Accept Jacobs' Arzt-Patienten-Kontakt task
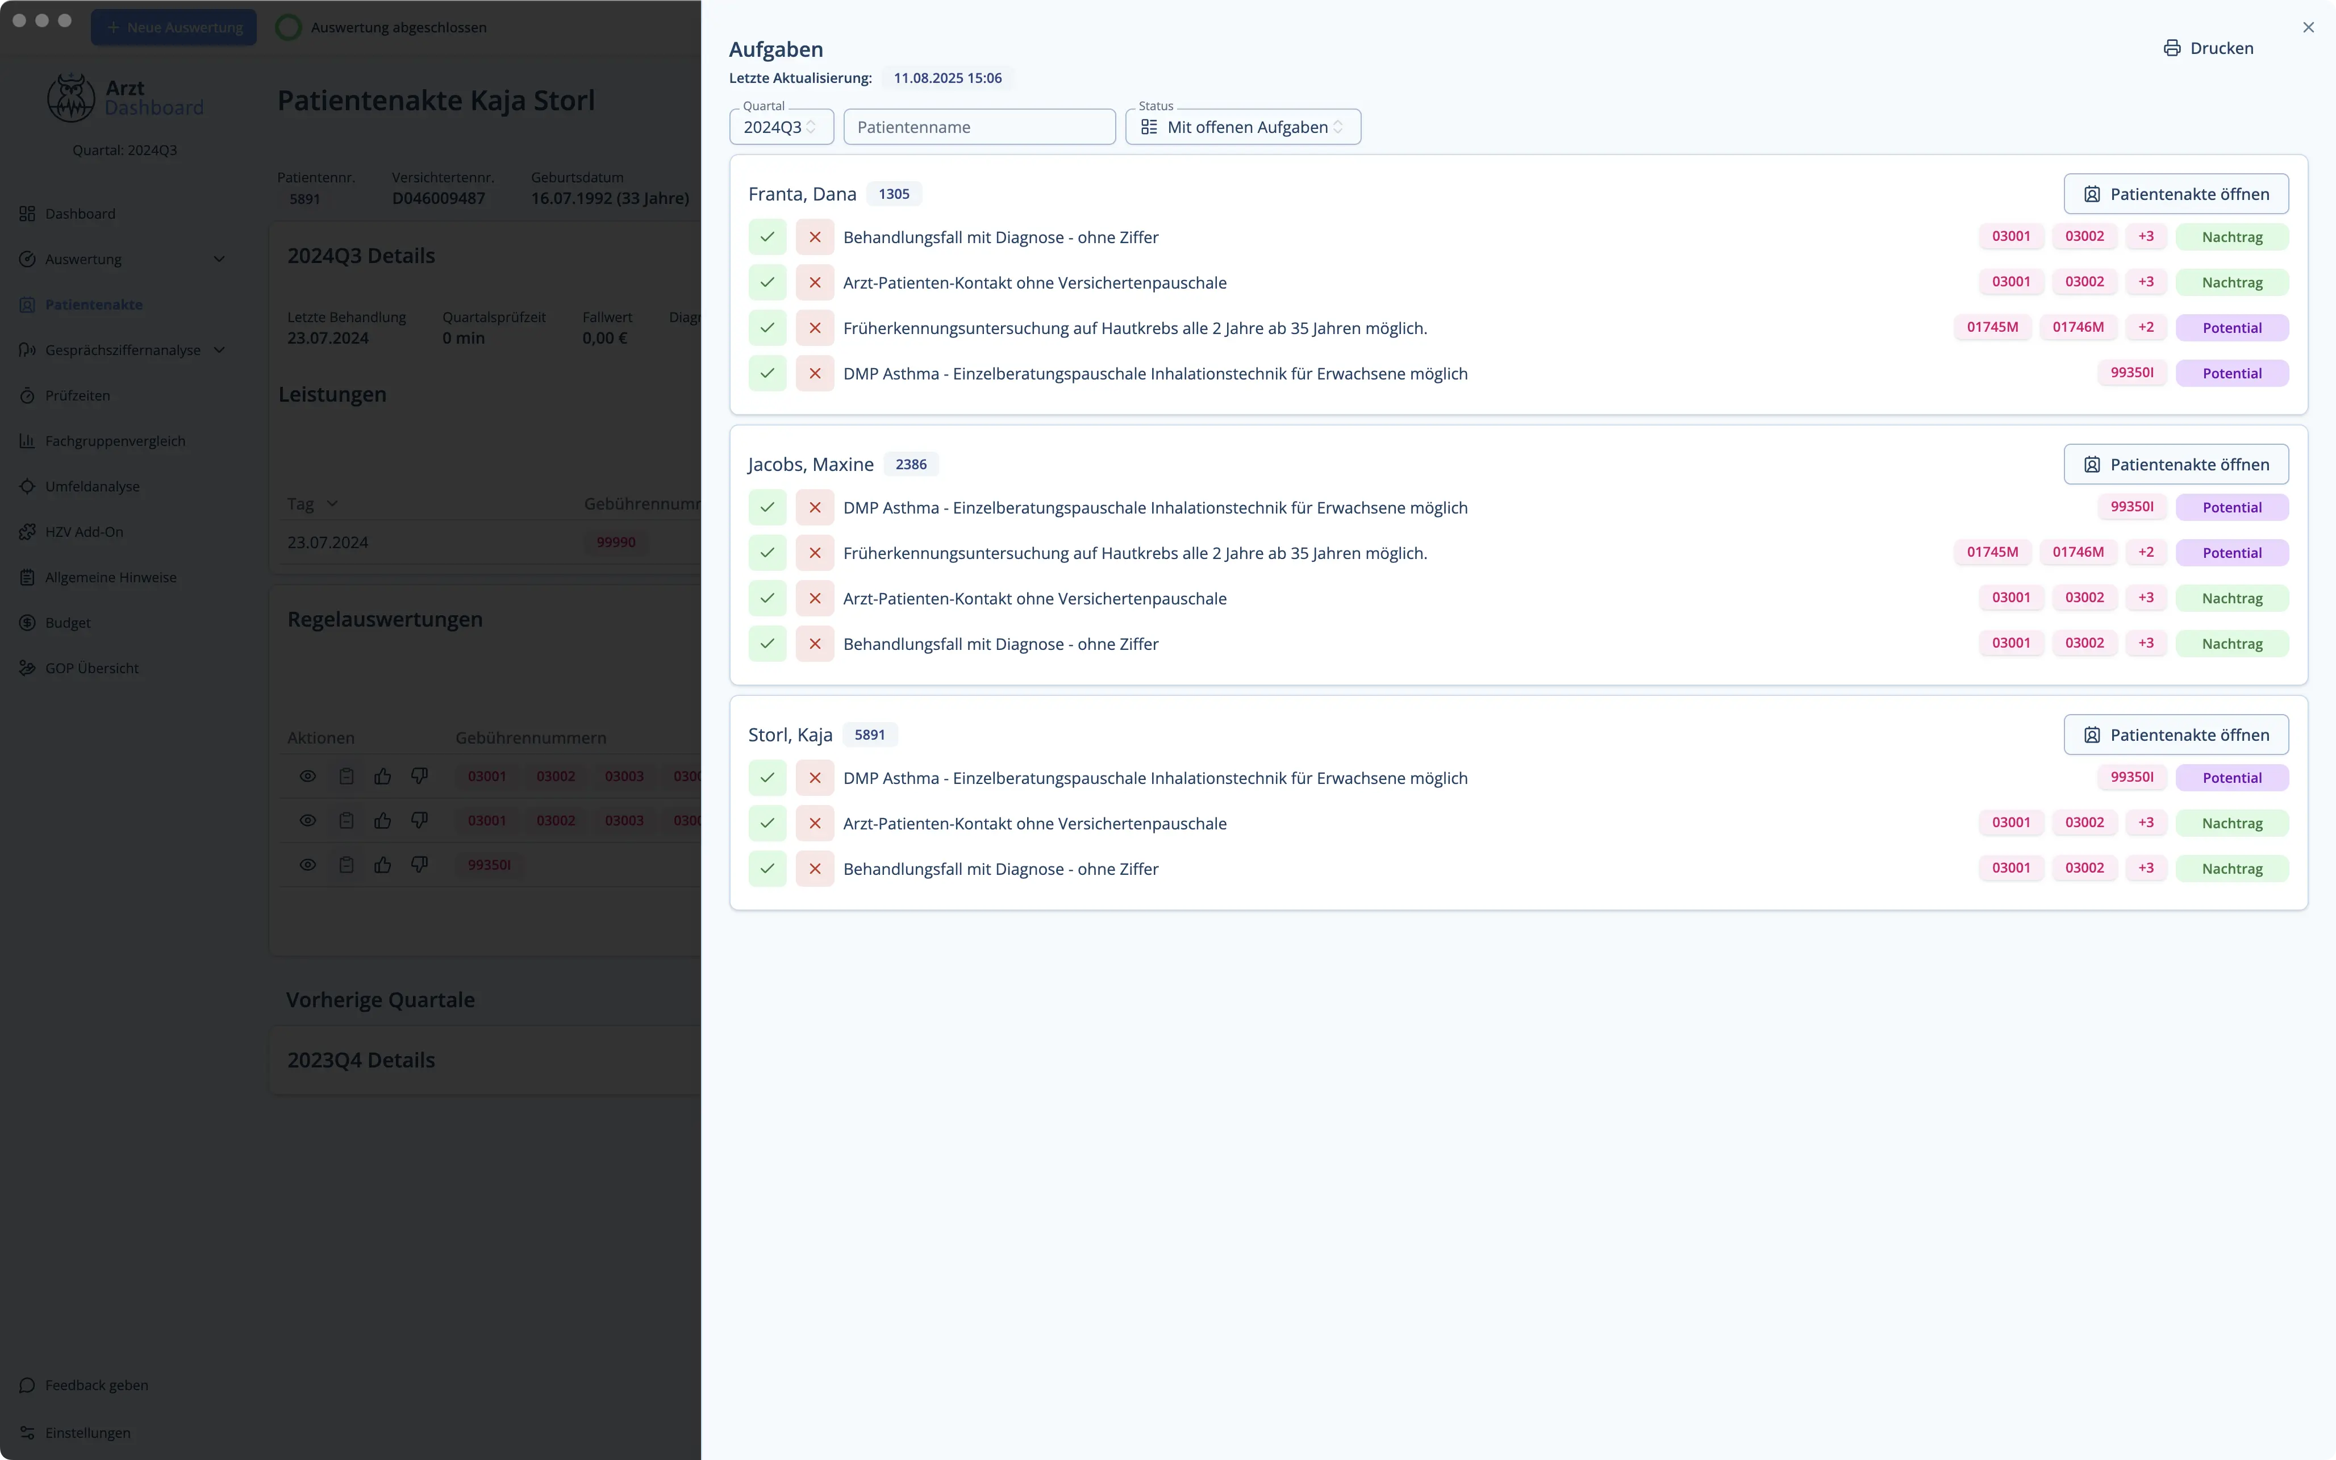 [x=767, y=598]
